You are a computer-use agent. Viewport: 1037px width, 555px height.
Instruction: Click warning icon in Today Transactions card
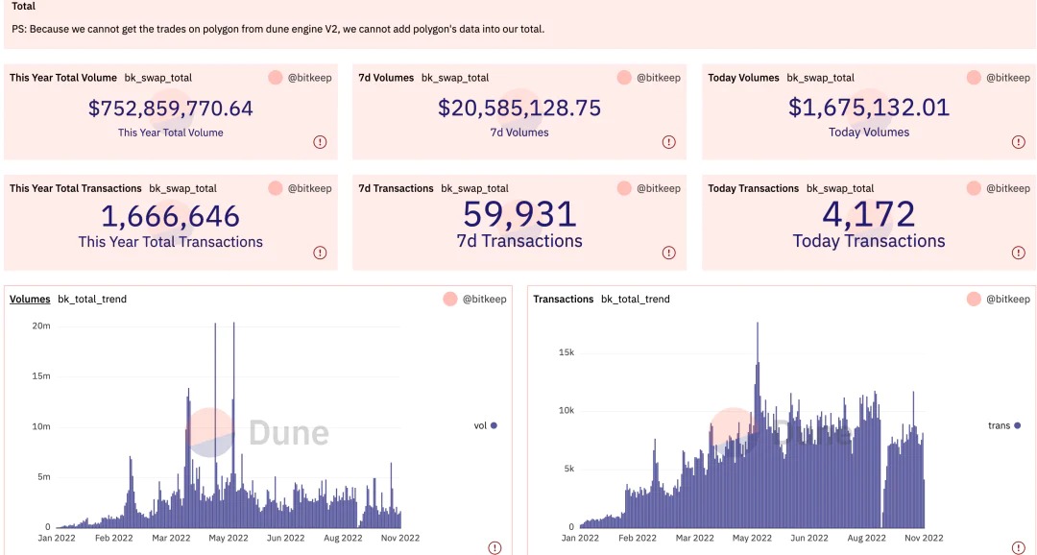pos(1019,253)
